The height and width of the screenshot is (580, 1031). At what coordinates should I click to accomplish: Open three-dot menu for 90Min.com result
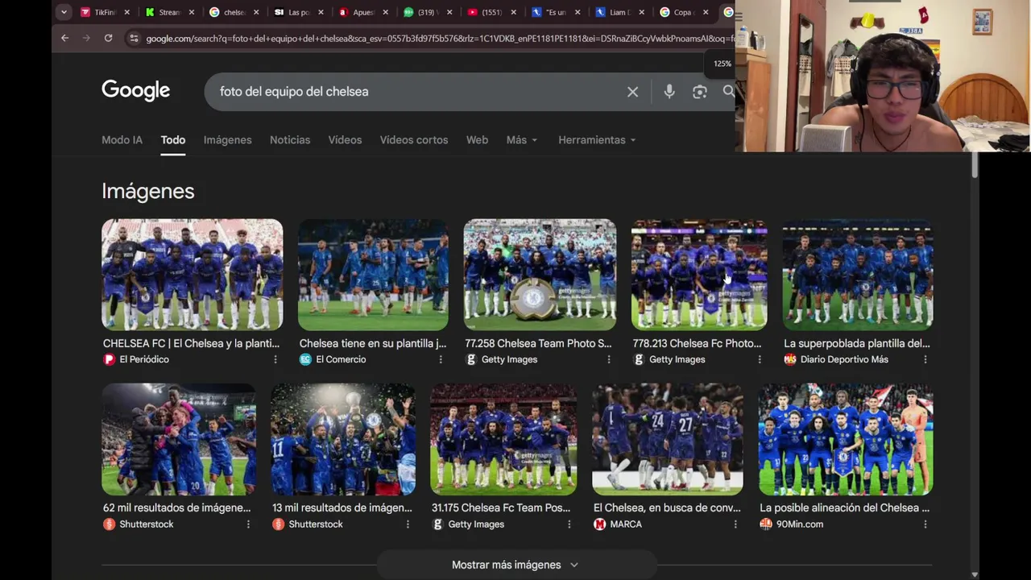coord(925,524)
